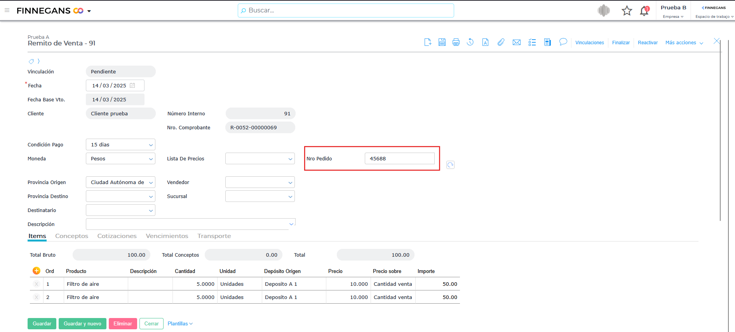Click the green Guardar button
Screen dimensions: 735x332
42,323
